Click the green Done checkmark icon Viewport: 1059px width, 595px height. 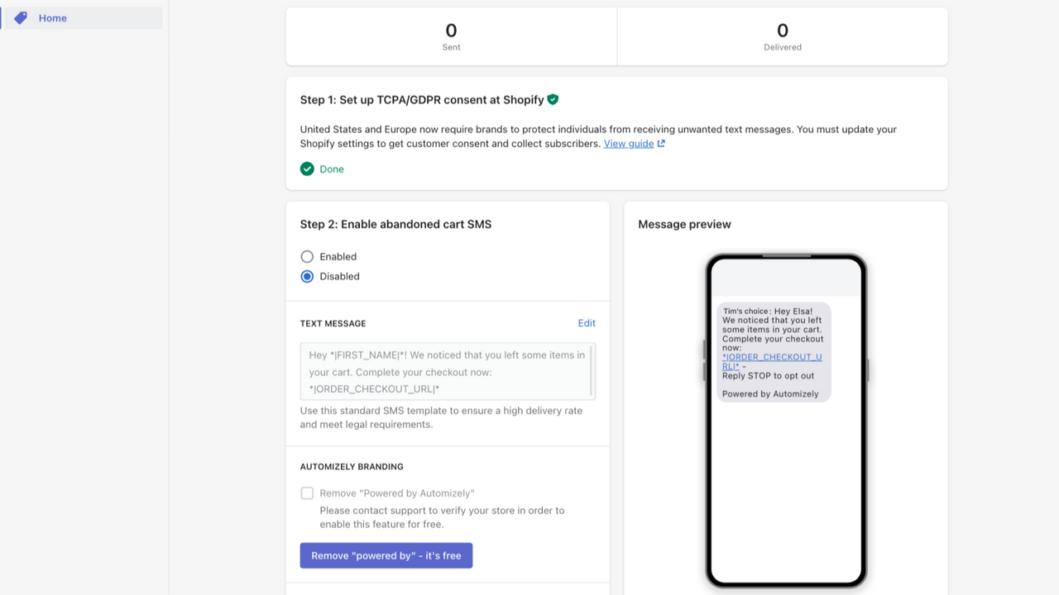(x=307, y=169)
